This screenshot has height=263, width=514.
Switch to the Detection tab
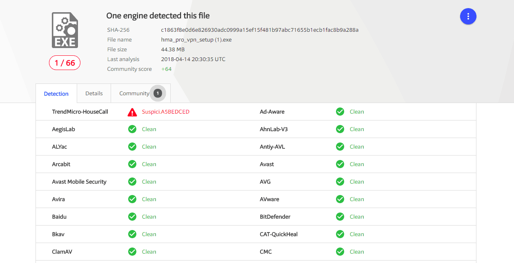[56, 94]
